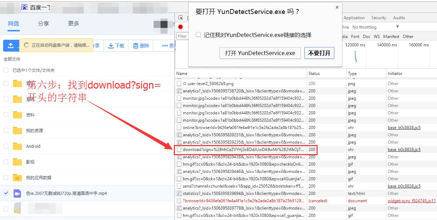
Task: Click the 资料 folder icon
Action: pyautogui.click(x=17, y=115)
